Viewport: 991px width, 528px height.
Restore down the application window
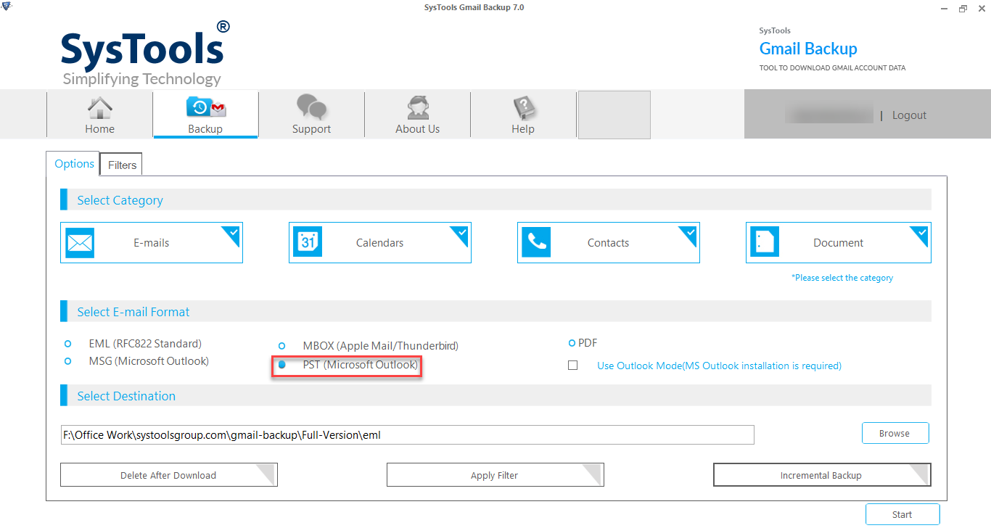point(963,8)
